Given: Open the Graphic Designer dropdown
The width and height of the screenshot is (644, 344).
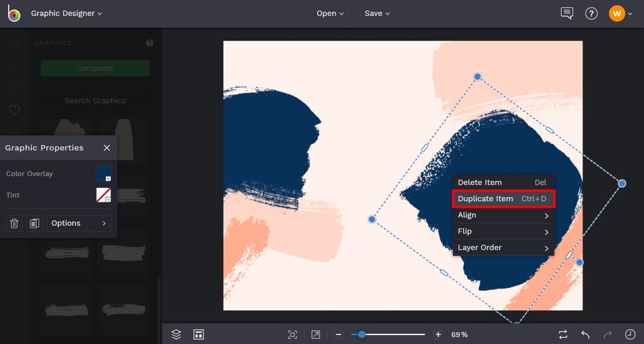Looking at the screenshot, I should 67,13.
